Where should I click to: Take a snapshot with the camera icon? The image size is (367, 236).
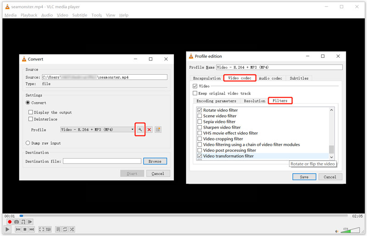click(17, 222)
